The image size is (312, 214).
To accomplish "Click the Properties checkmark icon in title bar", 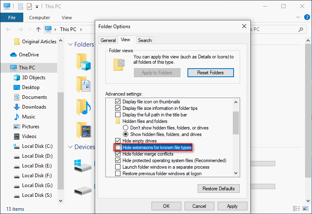I will [x=29, y=7].
